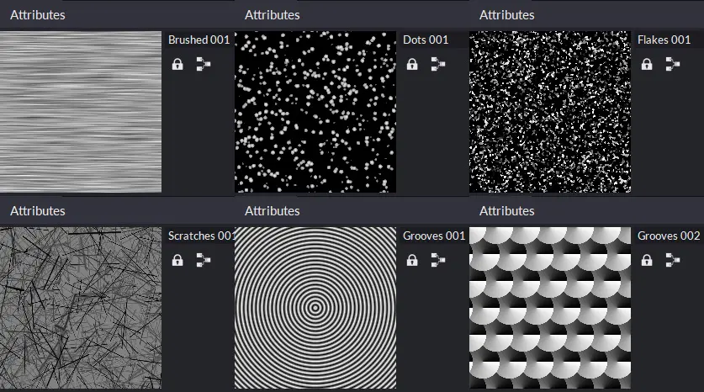Open the node graph icon under Grooves 001

(x=438, y=260)
